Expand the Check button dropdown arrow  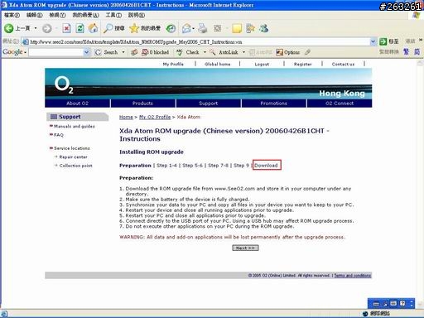tap(205, 52)
